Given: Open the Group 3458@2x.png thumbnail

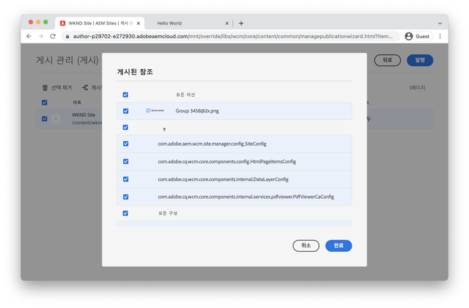Looking at the screenshot, I should (x=155, y=111).
